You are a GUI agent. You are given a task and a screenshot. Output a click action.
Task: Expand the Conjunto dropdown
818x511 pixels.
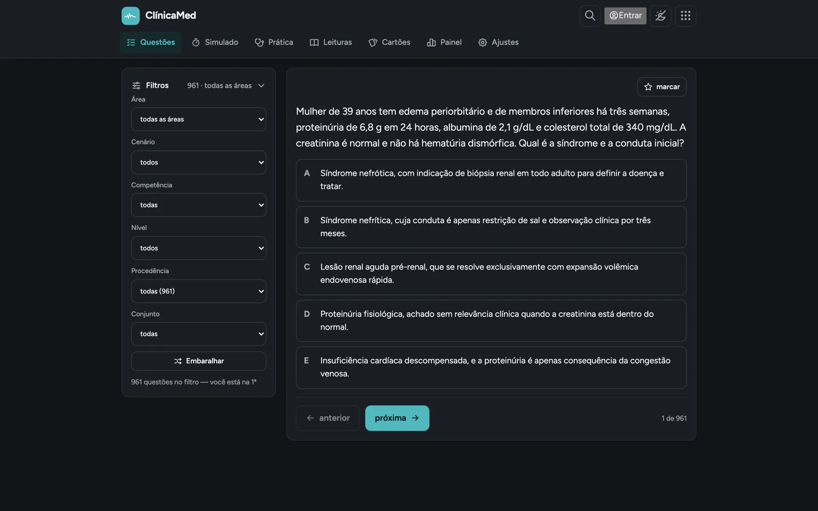(x=199, y=334)
